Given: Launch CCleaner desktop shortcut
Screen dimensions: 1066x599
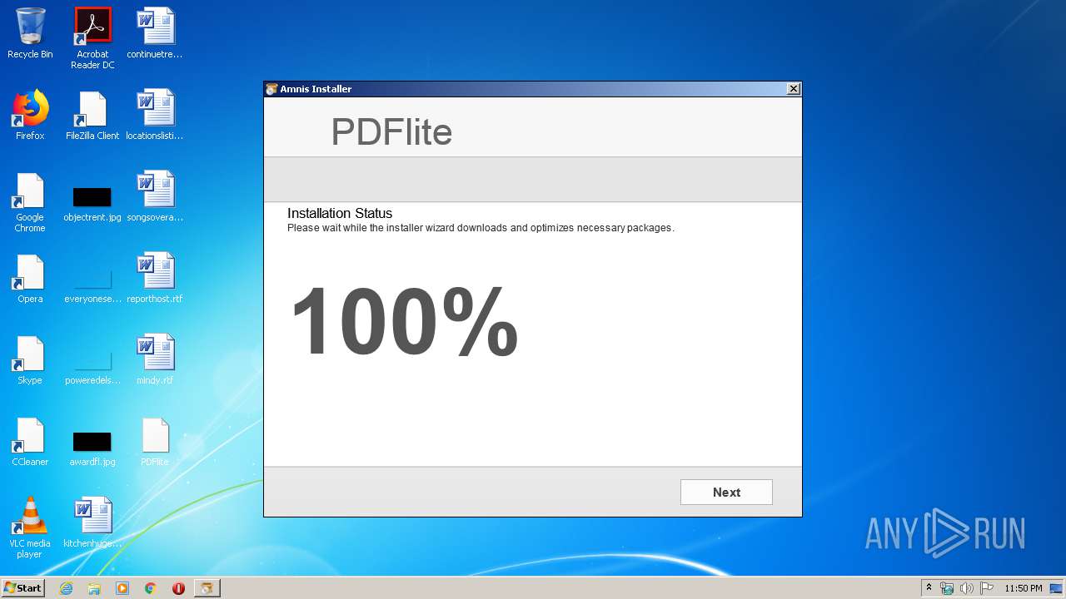Looking at the screenshot, I should pyautogui.click(x=30, y=441).
